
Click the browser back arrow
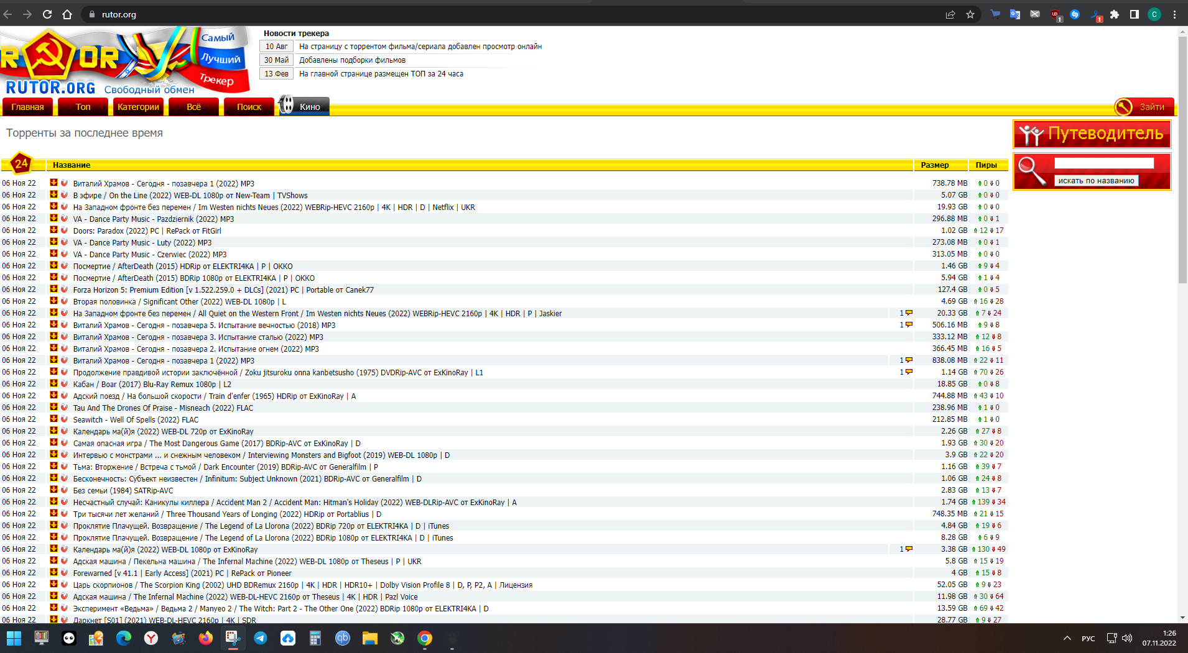click(x=8, y=14)
